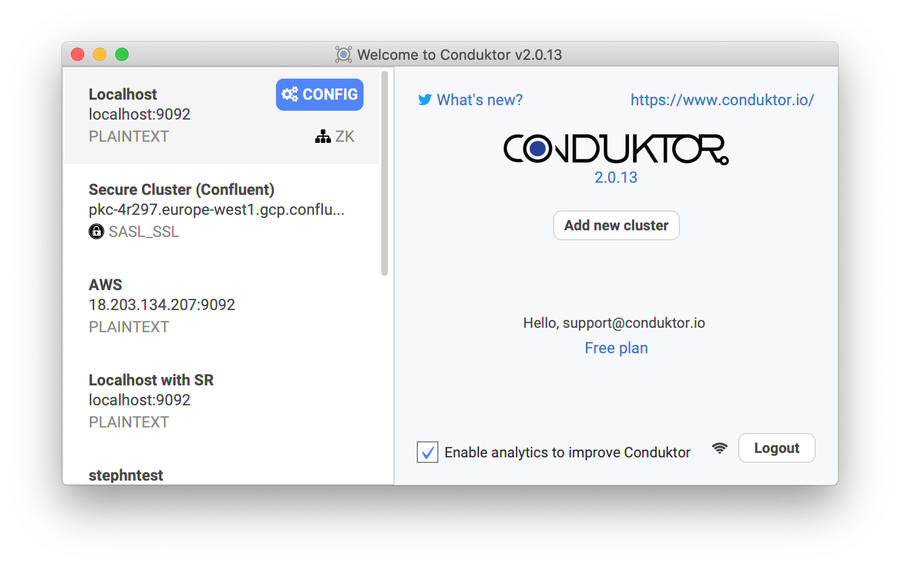The width and height of the screenshot is (900, 567).
Task: Click PLAINTEXT label under AWS
Action: coord(129,327)
